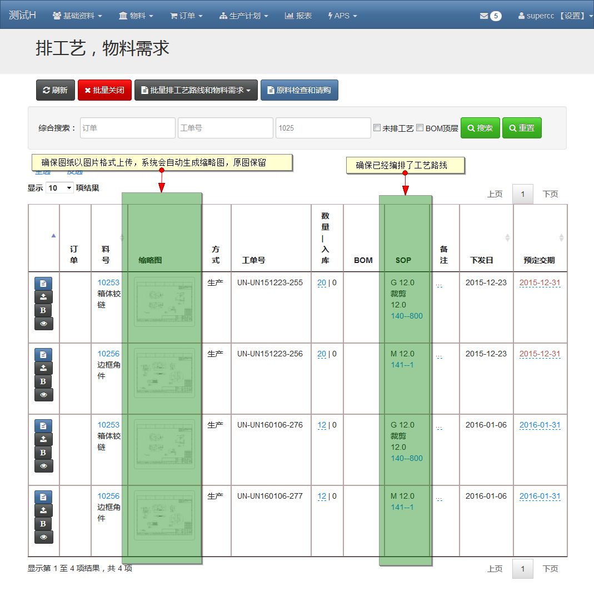
Task: Enable the 未排工艺 checkbox
Action: click(377, 128)
